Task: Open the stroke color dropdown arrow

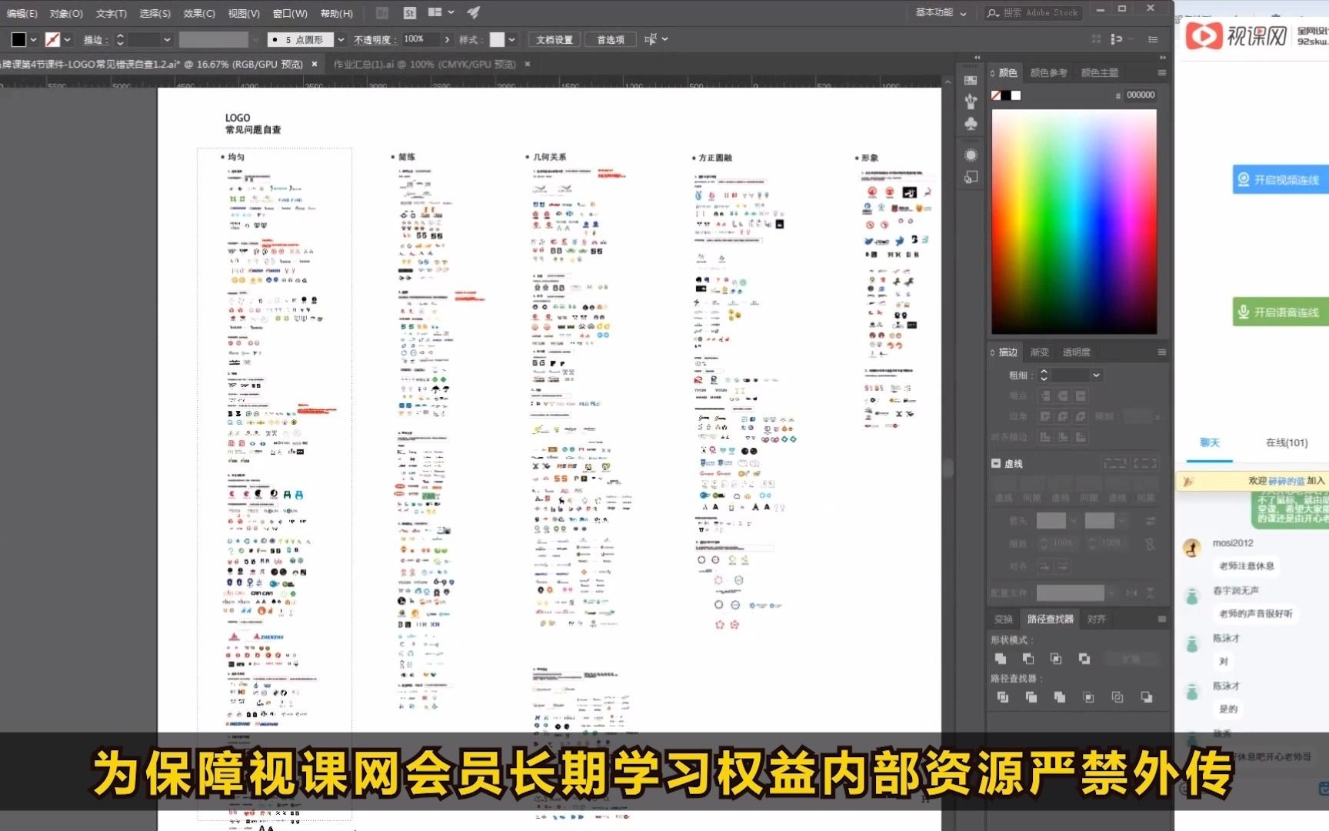Action: [67, 39]
